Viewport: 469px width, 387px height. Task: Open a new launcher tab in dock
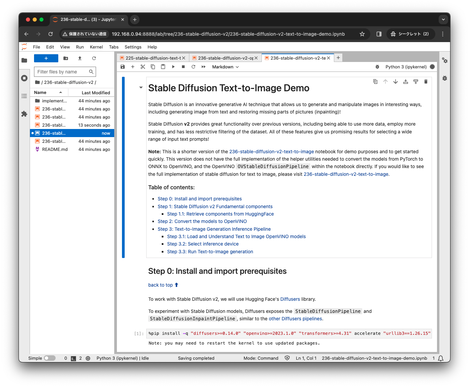pos(338,58)
